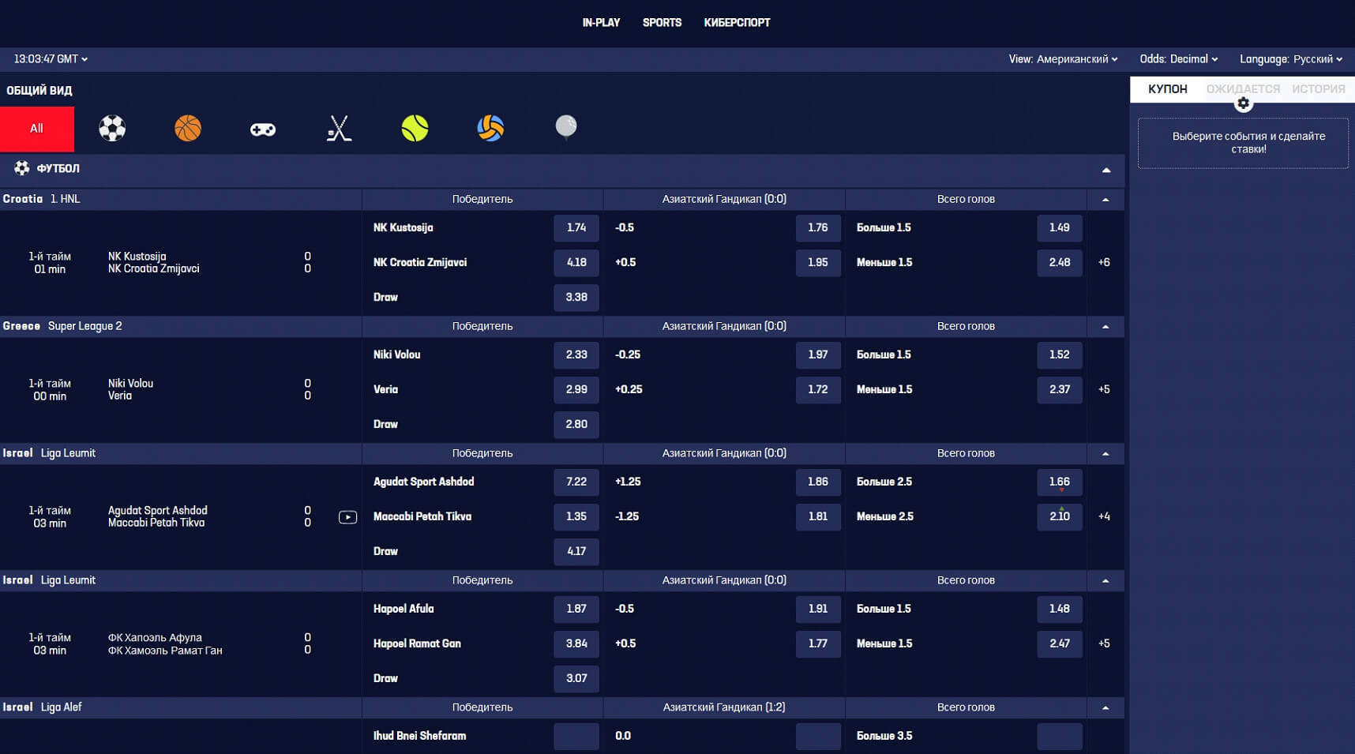Select Niki Volou Draw odds 2.80
1355x754 pixels.
click(x=576, y=425)
